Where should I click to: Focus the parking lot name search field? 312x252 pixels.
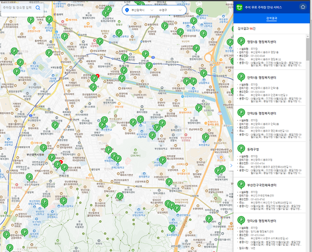[17, 7]
